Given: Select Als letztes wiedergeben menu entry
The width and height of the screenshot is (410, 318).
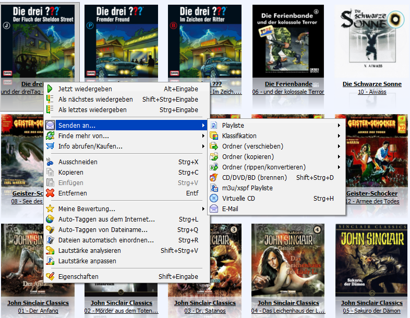Looking at the screenshot, I should pyautogui.click(x=127, y=110).
